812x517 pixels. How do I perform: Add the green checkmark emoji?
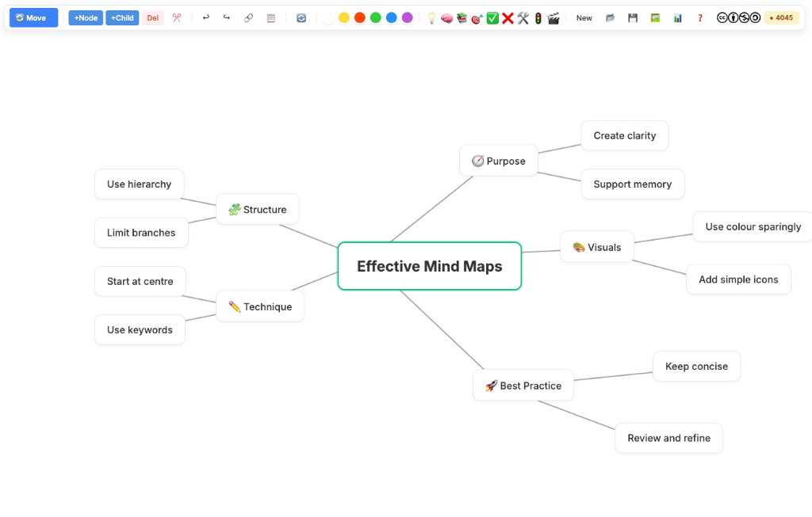click(492, 17)
